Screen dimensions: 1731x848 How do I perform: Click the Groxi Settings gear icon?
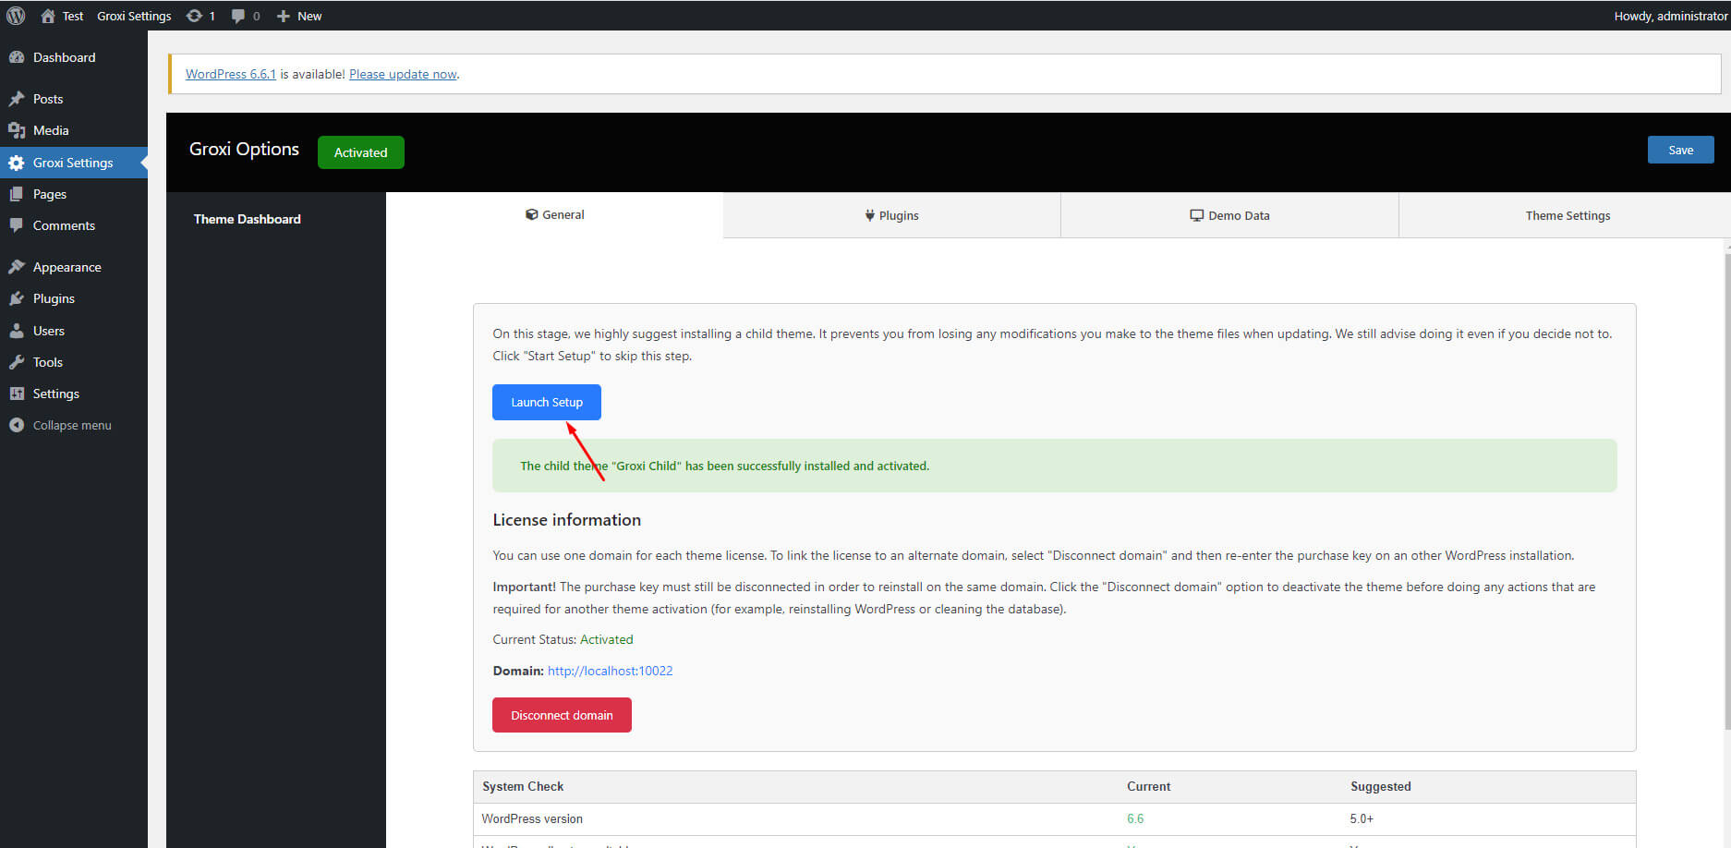pos(17,163)
